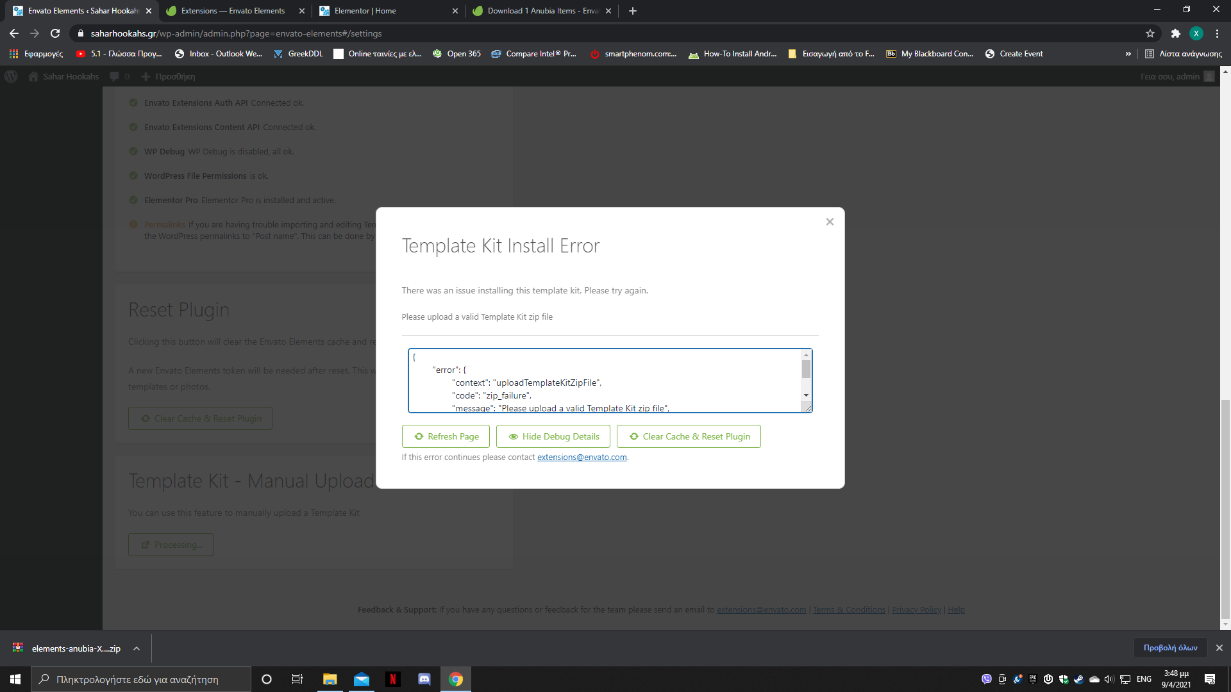
Task: Open the Open 365 bookmark
Action: point(457,54)
